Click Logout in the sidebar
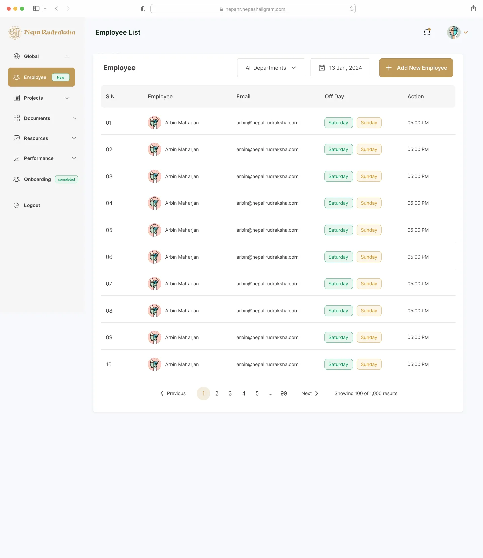Viewport: 483px width, 558px height. click(32, 205)
